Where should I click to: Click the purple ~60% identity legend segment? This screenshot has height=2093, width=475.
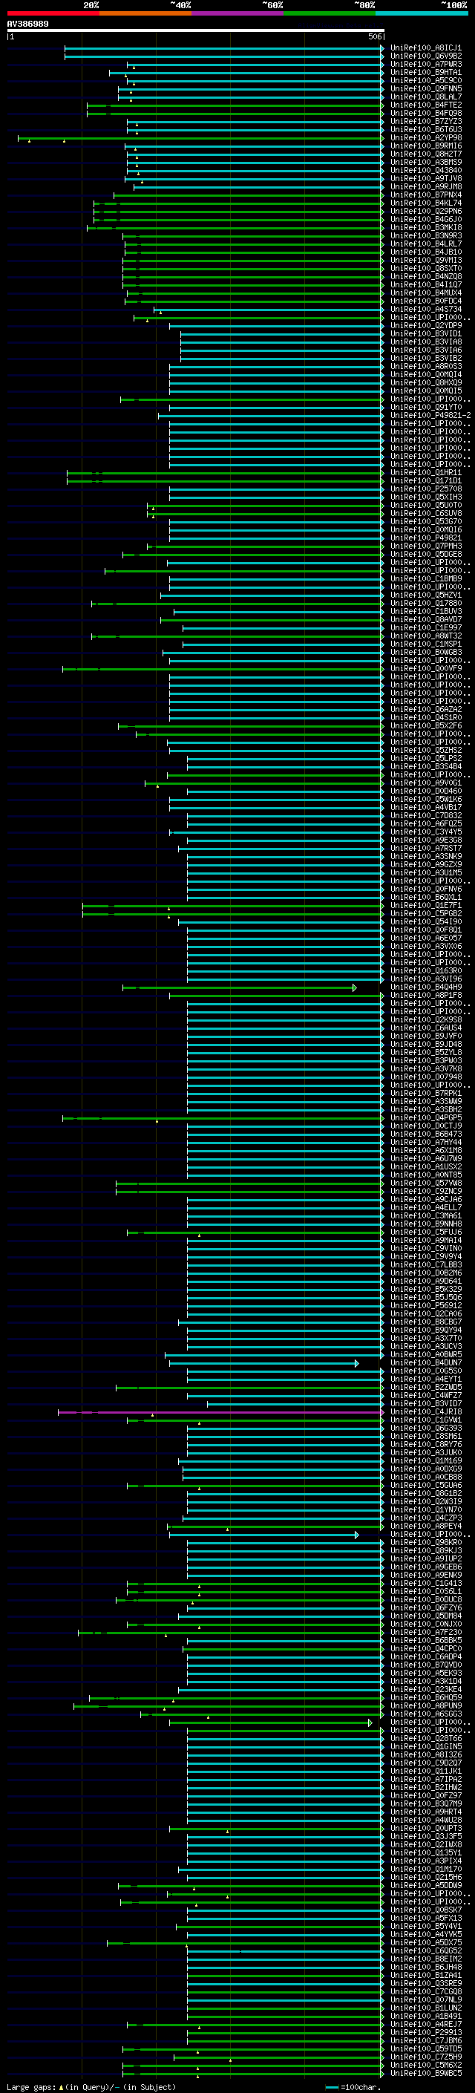pos(238,13)
